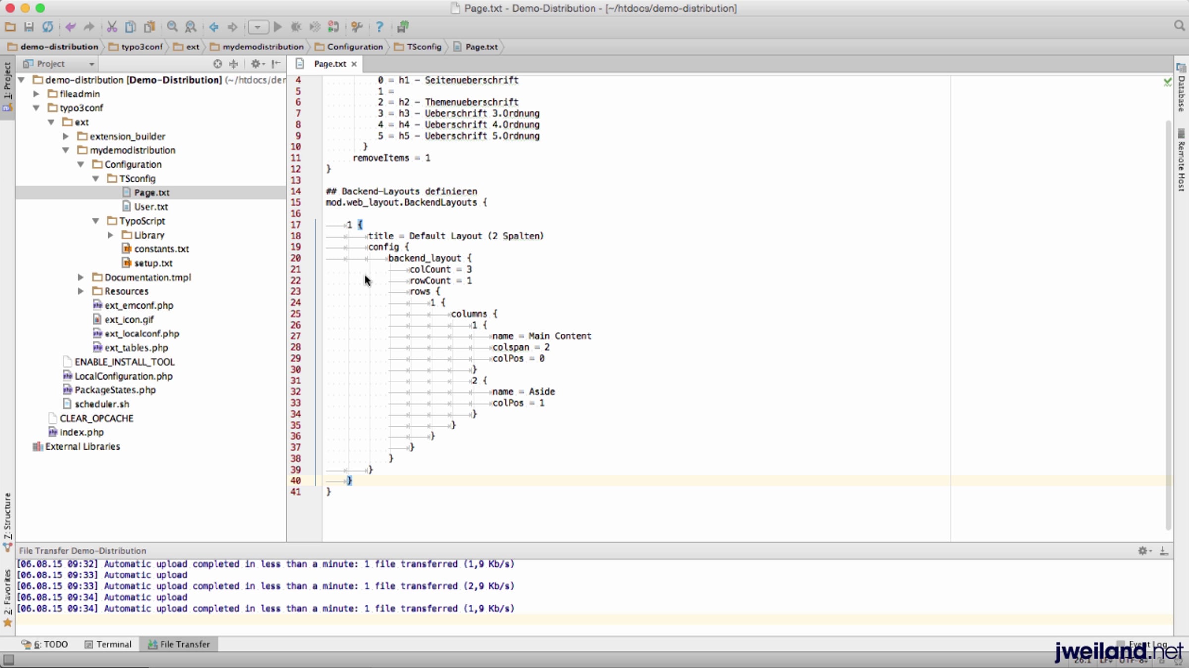Select mydemodistribution breadcrumb

point(257,47)
